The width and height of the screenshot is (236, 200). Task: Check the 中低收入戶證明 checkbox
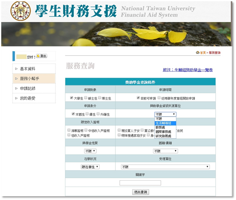86,130
